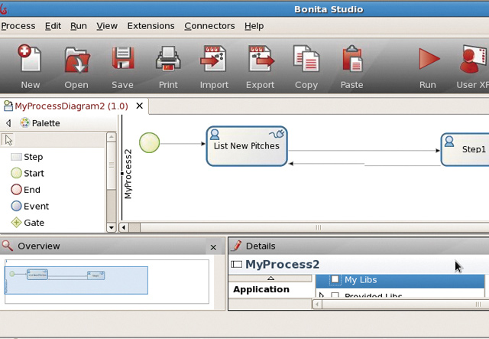Open a diagram with the Open icon
489x339 pixels.
[x=77, y=60]
